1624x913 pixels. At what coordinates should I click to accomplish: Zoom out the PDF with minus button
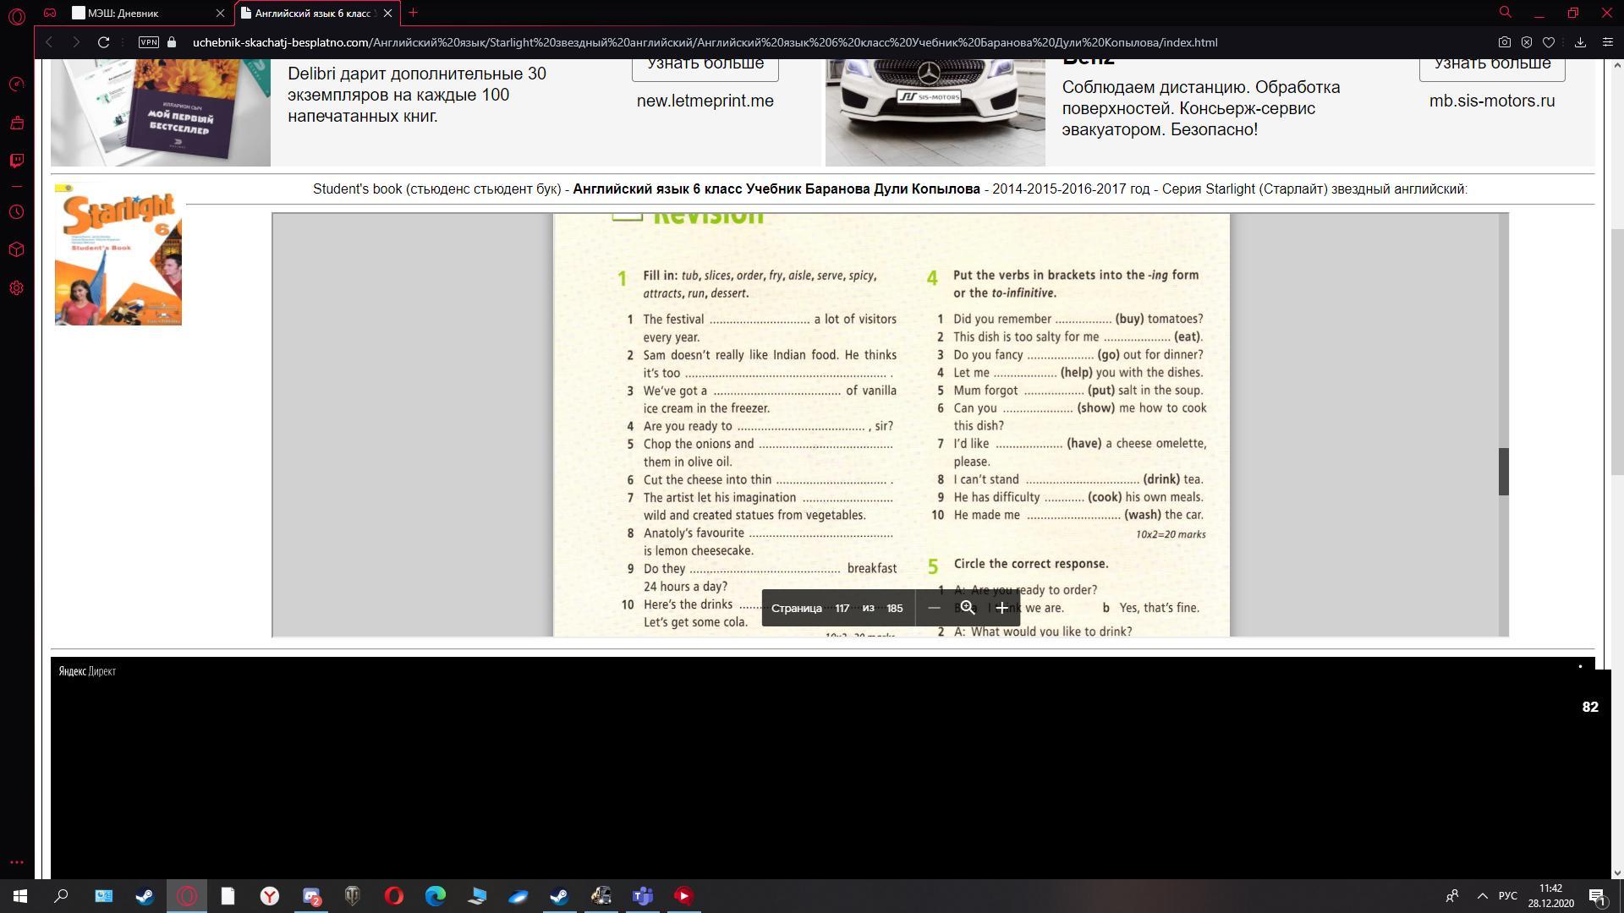tap(934, 609)
